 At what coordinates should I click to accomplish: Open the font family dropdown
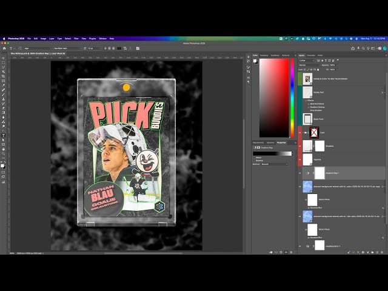click(x=38, y=48)
